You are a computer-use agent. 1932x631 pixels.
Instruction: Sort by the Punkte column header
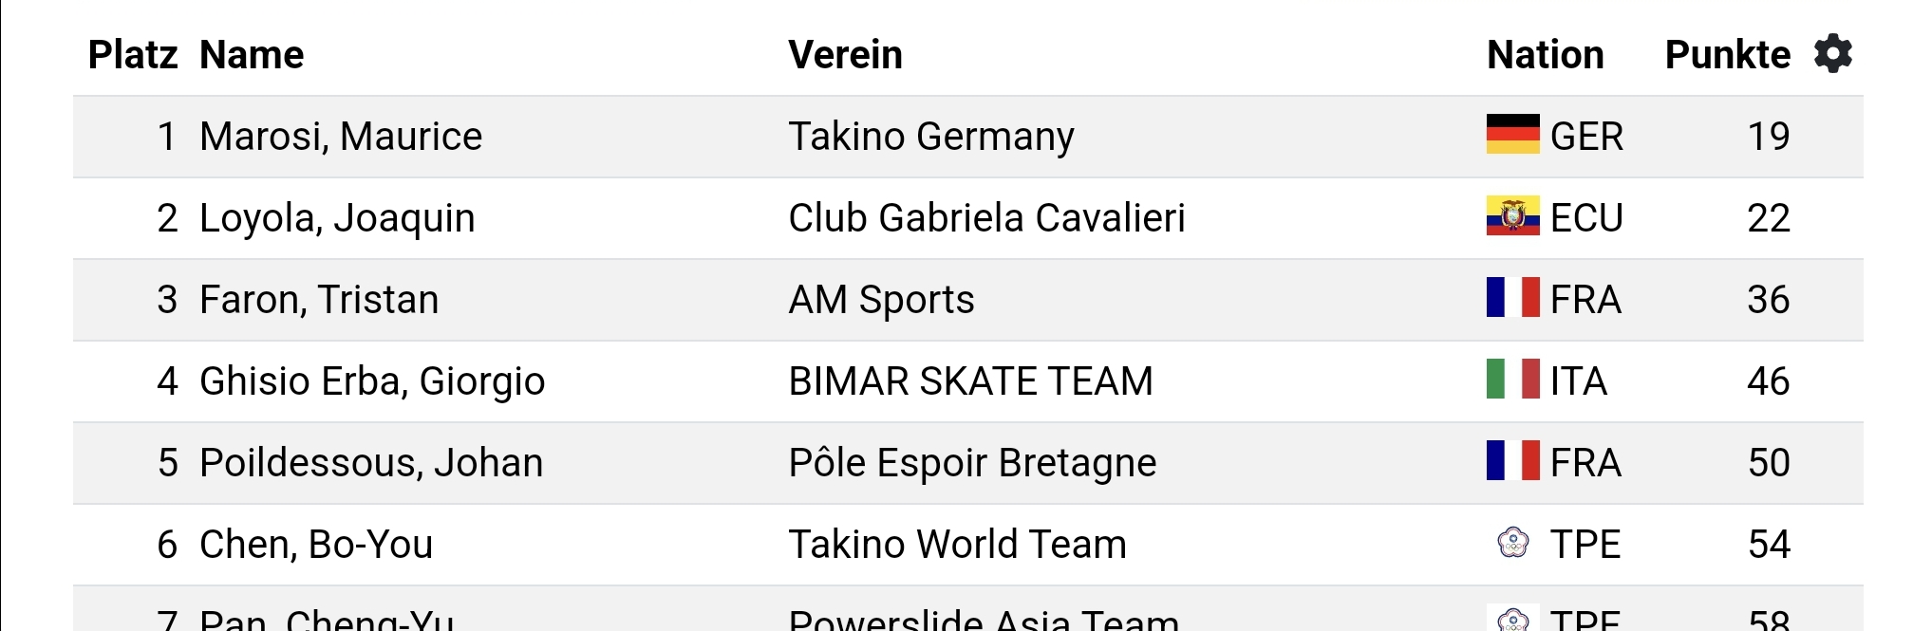pos(1727,55)
